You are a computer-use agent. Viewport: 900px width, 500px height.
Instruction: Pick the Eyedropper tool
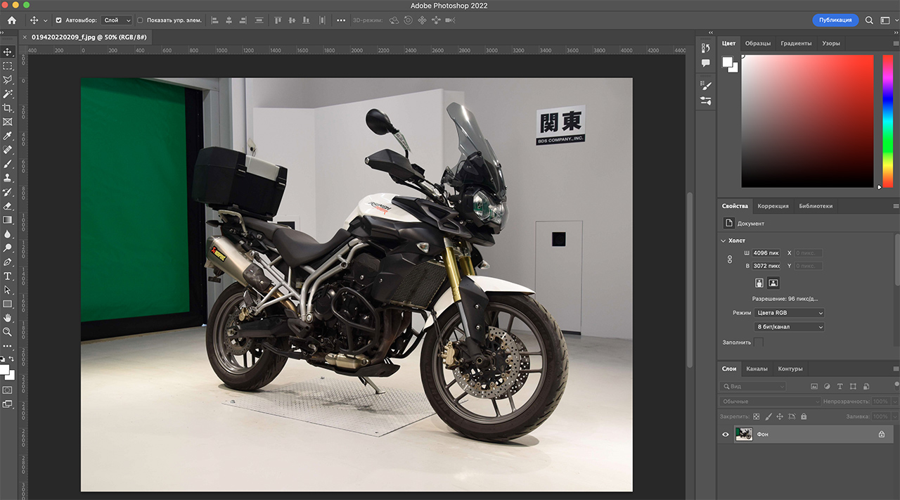coord(8,136)
